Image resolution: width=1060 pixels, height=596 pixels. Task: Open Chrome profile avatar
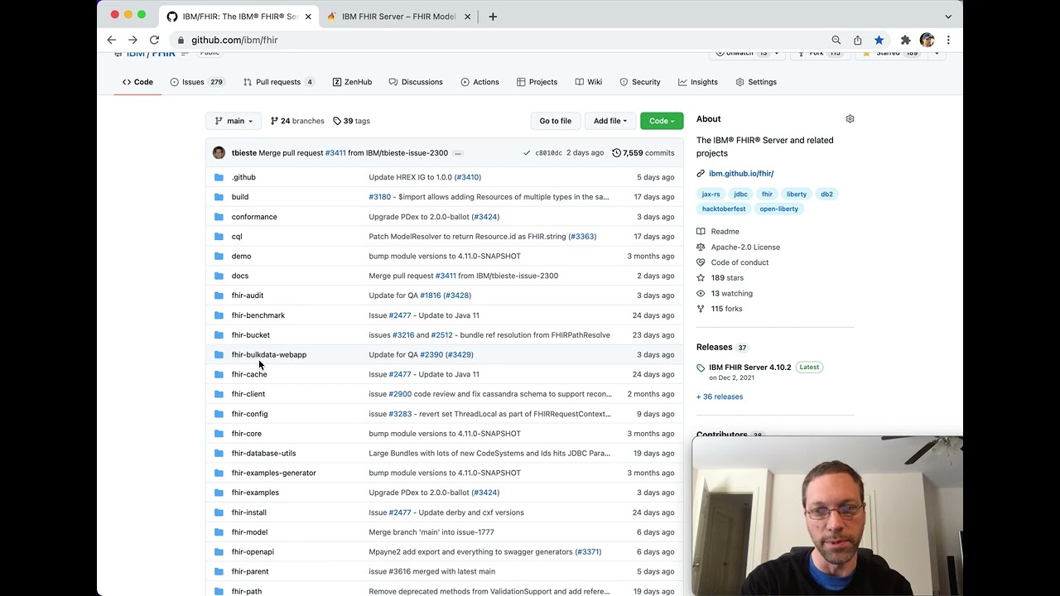pos(927,40)
